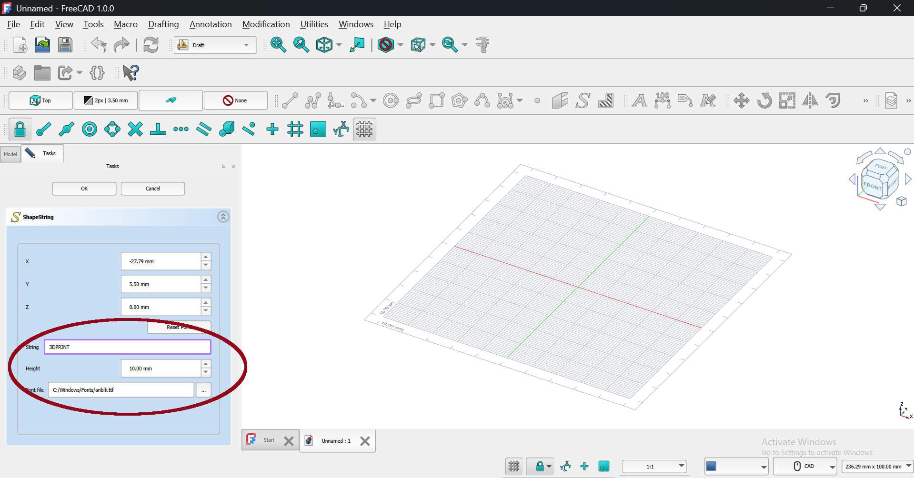914x478 pixels.
Task: Confirm the ShapeString with OK
Action: (84, 189)
